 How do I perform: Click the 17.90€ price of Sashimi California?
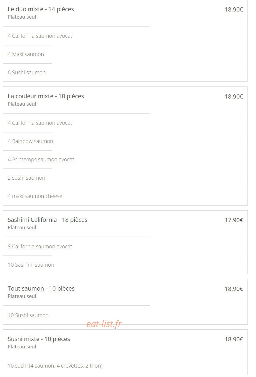(x=234, y=220)
